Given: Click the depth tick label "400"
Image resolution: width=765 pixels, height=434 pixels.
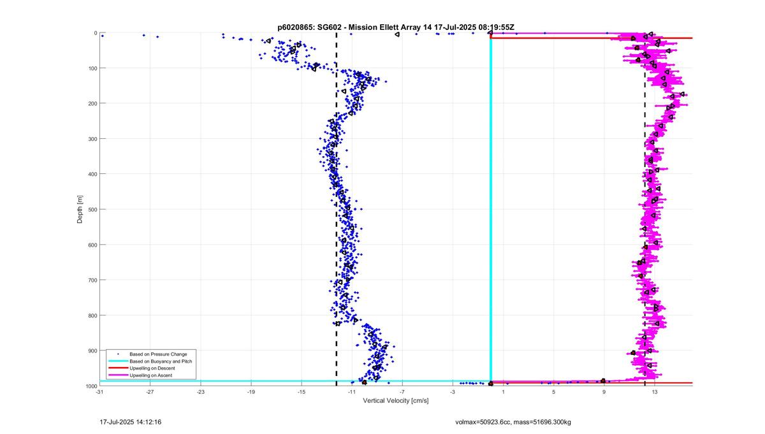Looking at the screenshot, I should pyautogui.click(x=92, y=174).
